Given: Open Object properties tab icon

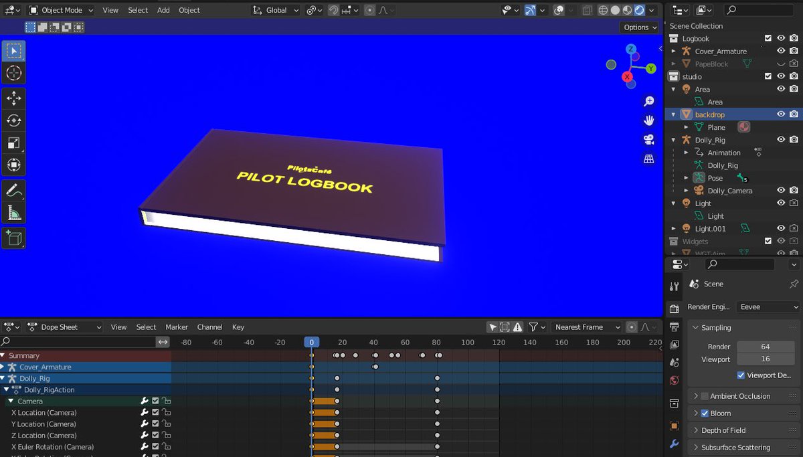Looking at the screenshot, I should pyautogui.click(x=674, y=426).
